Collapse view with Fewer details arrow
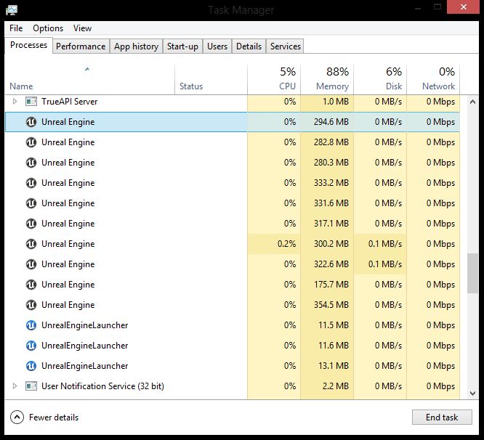This screenshot has height=440, width=484. click(x=17, y=417)
